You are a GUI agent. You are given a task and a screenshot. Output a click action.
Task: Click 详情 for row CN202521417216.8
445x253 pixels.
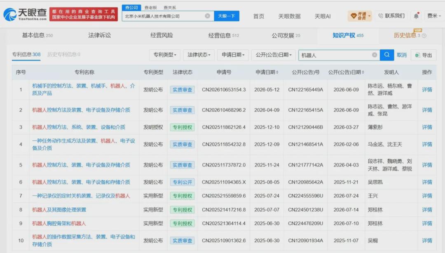coord(427,210)
